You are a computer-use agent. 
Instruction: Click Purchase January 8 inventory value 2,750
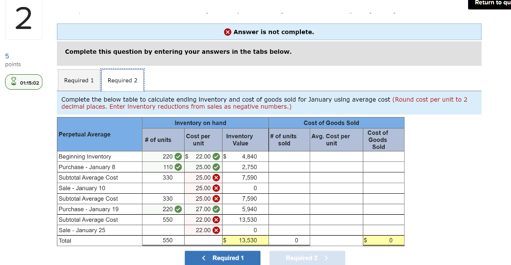[x=246, y=167]
